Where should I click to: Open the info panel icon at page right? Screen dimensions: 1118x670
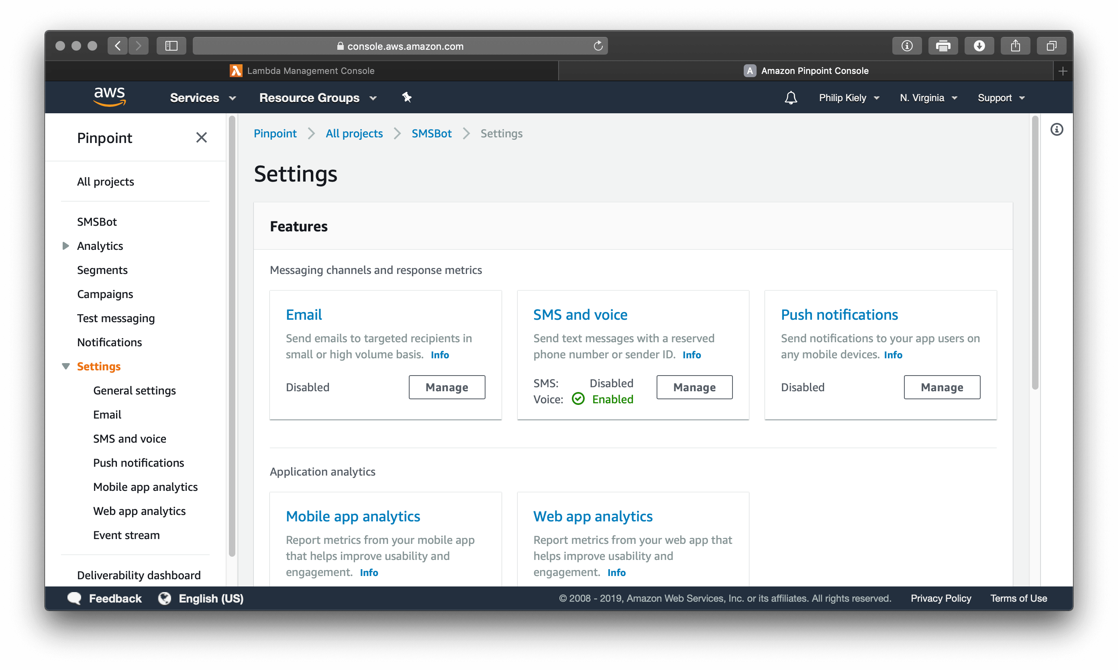1056,130
